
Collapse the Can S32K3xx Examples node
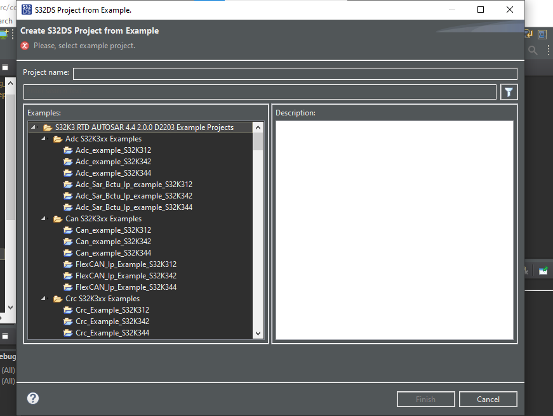click(43, 218)
